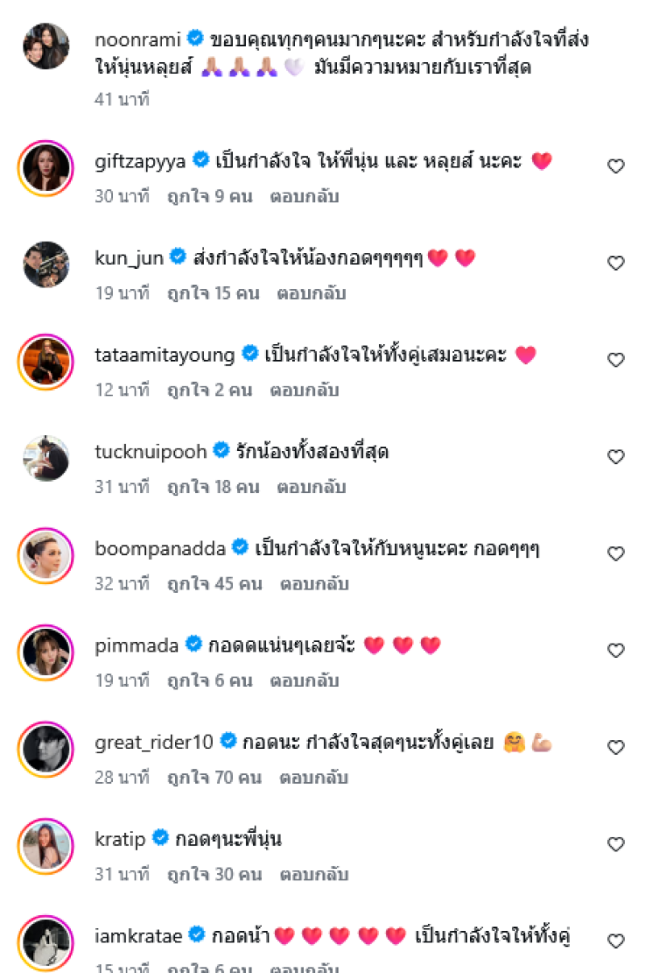The width and height of the screenshot is (645, 973).
Task: Heart kratip's comment
Action: click(x=616, y=844)
